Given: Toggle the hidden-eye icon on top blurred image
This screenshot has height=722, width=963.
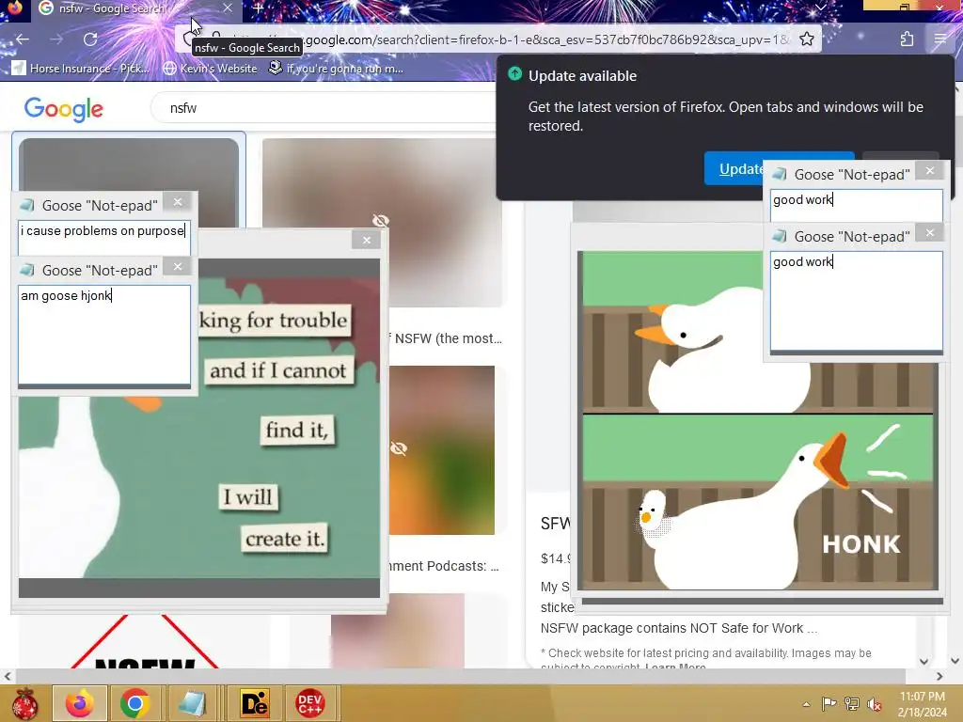Looking at the screenshot, I should (381, 220).
